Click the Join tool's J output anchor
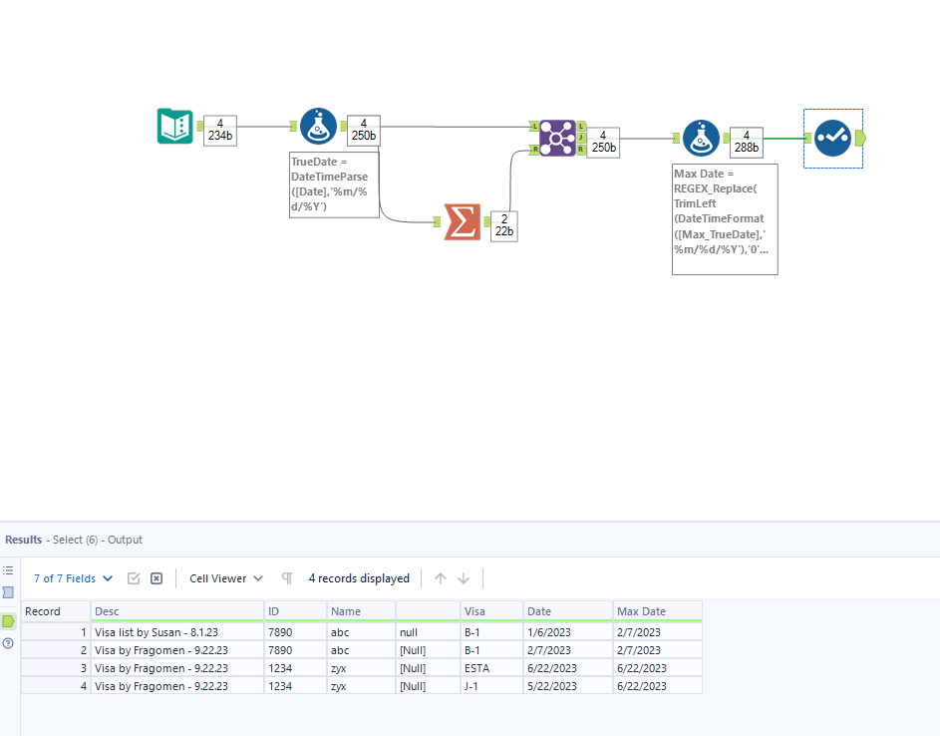The width and height of the screenshot is (940, 736). click(x=581, y=138)
